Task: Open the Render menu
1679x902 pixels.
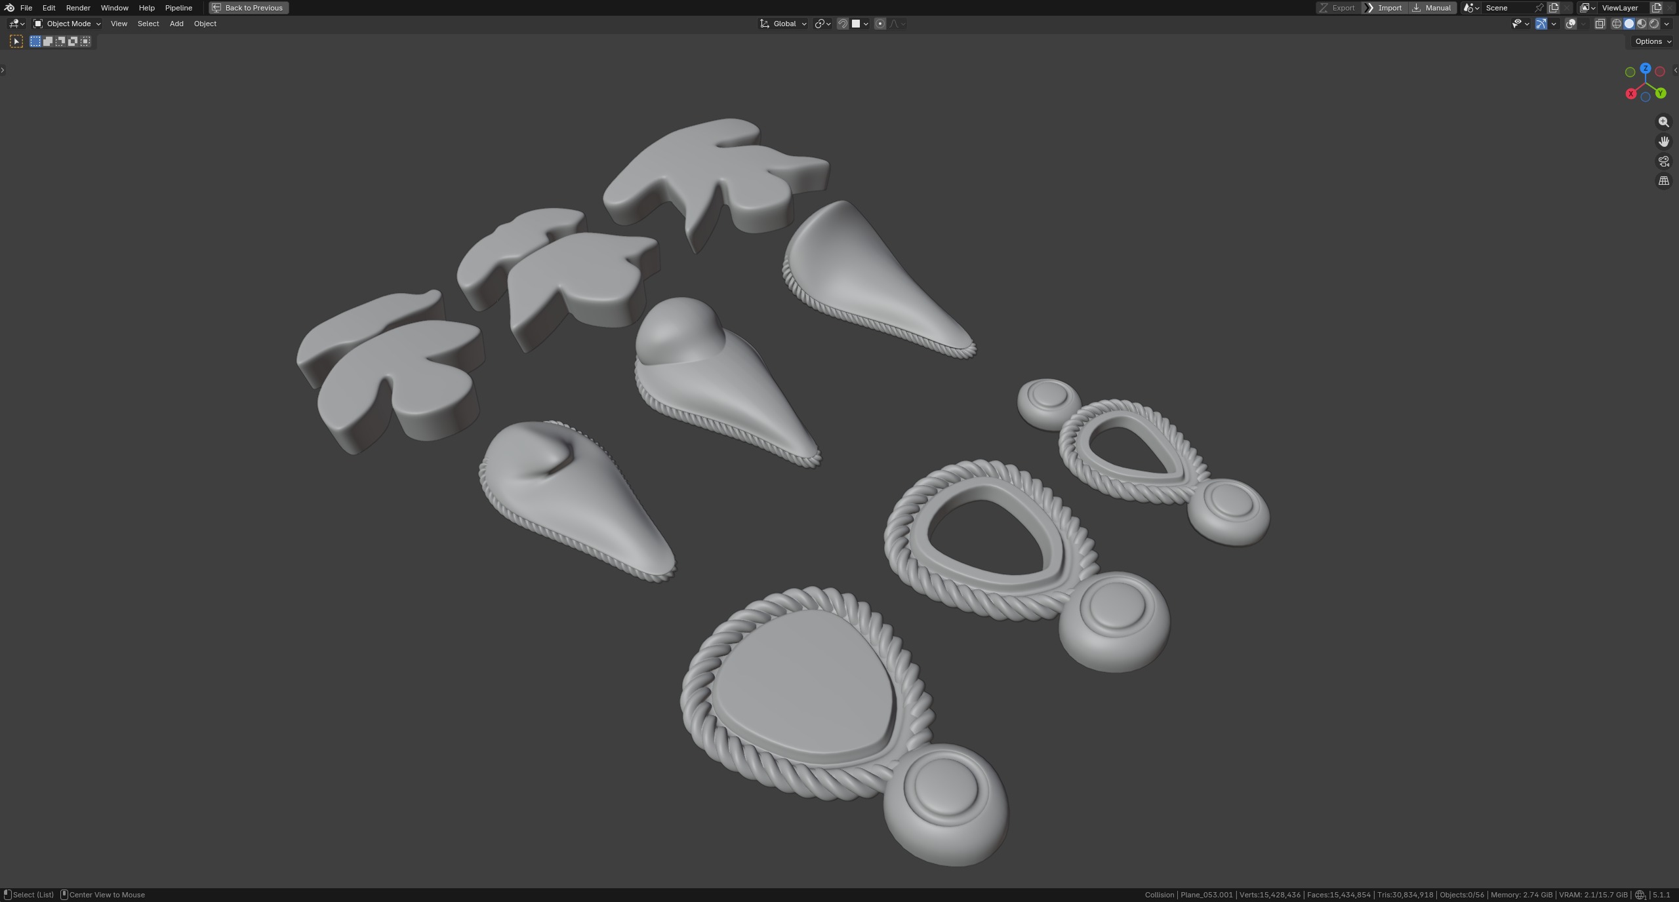Action: coord(78,8)
